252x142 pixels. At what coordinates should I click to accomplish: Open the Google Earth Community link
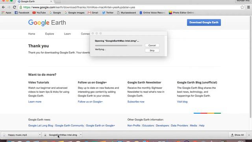click(x=69, y=125)
